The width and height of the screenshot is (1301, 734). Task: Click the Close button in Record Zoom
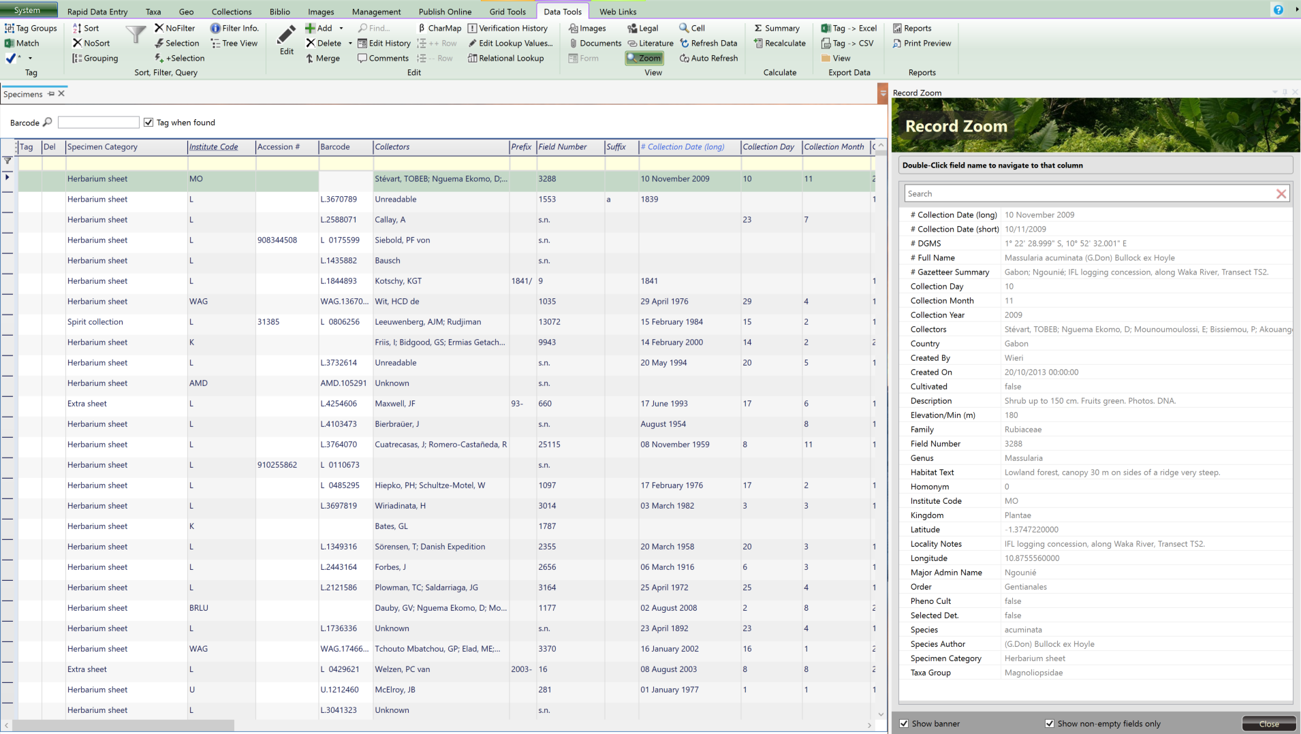(1268, 724)
